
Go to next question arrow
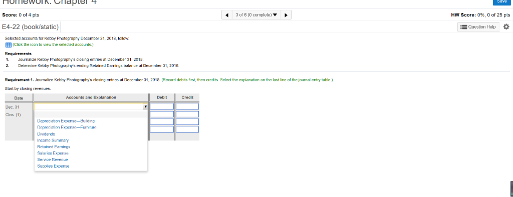pos(286,15)
